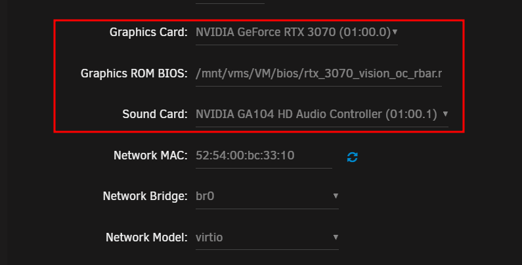Open the Network Bridge dropdown arrow
Screen dimensions: 522x265
point(336,196)
